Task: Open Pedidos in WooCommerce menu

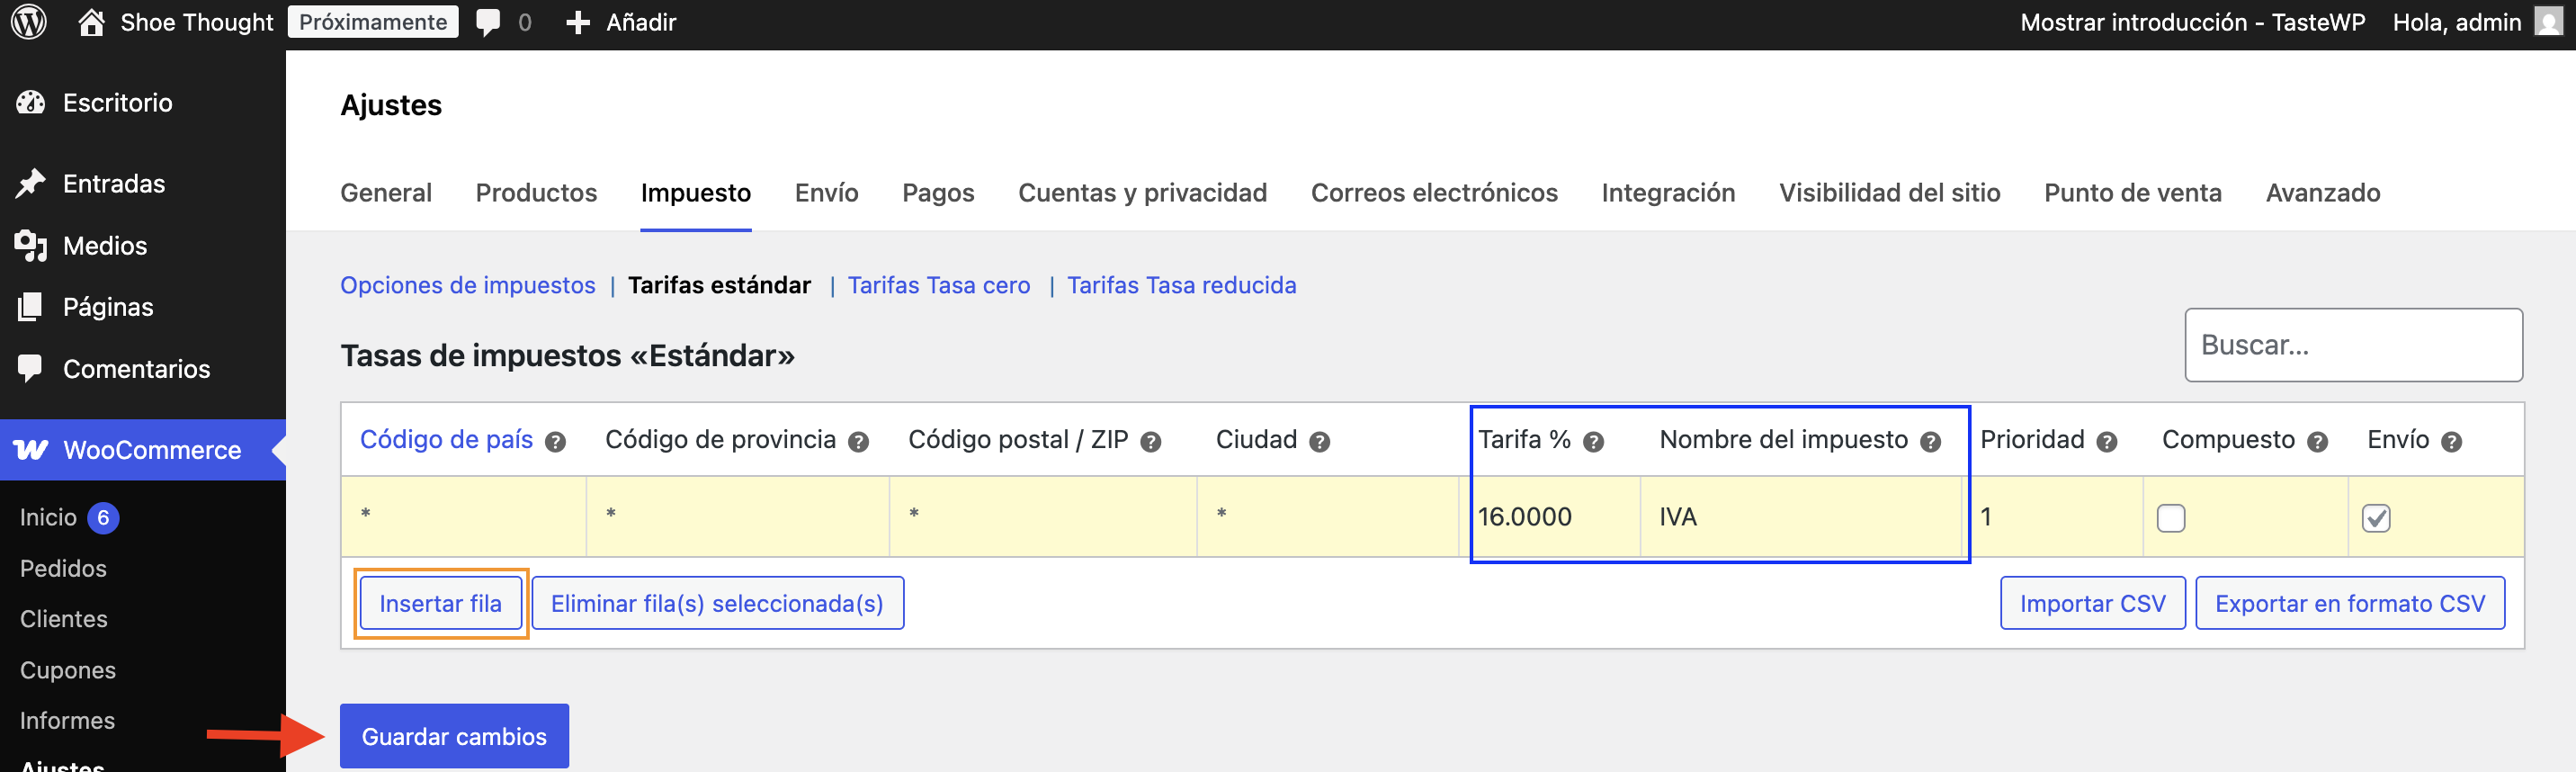Action: tap(63, 568)
